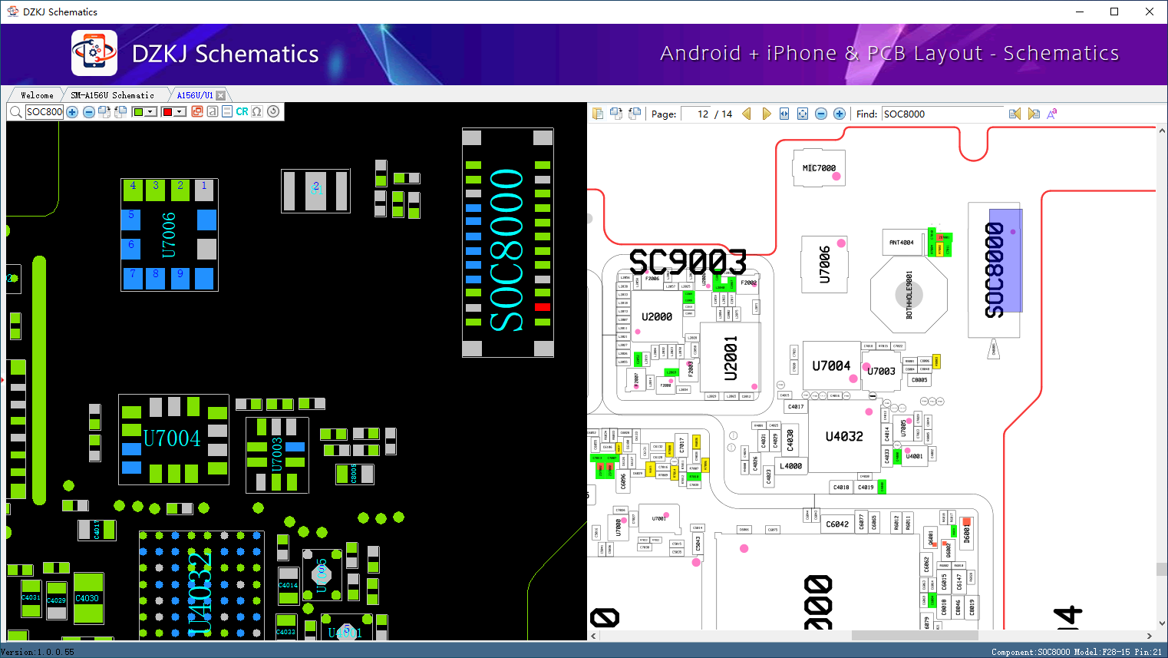Click the U7006 box in schematic view

824,265
